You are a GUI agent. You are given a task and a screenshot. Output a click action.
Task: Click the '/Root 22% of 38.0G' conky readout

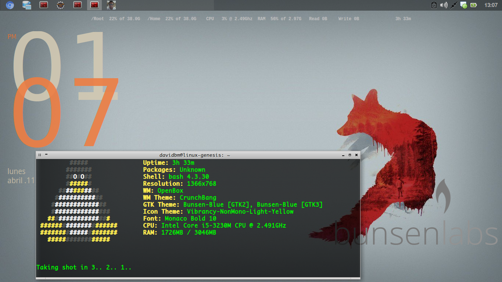(116, 19)
